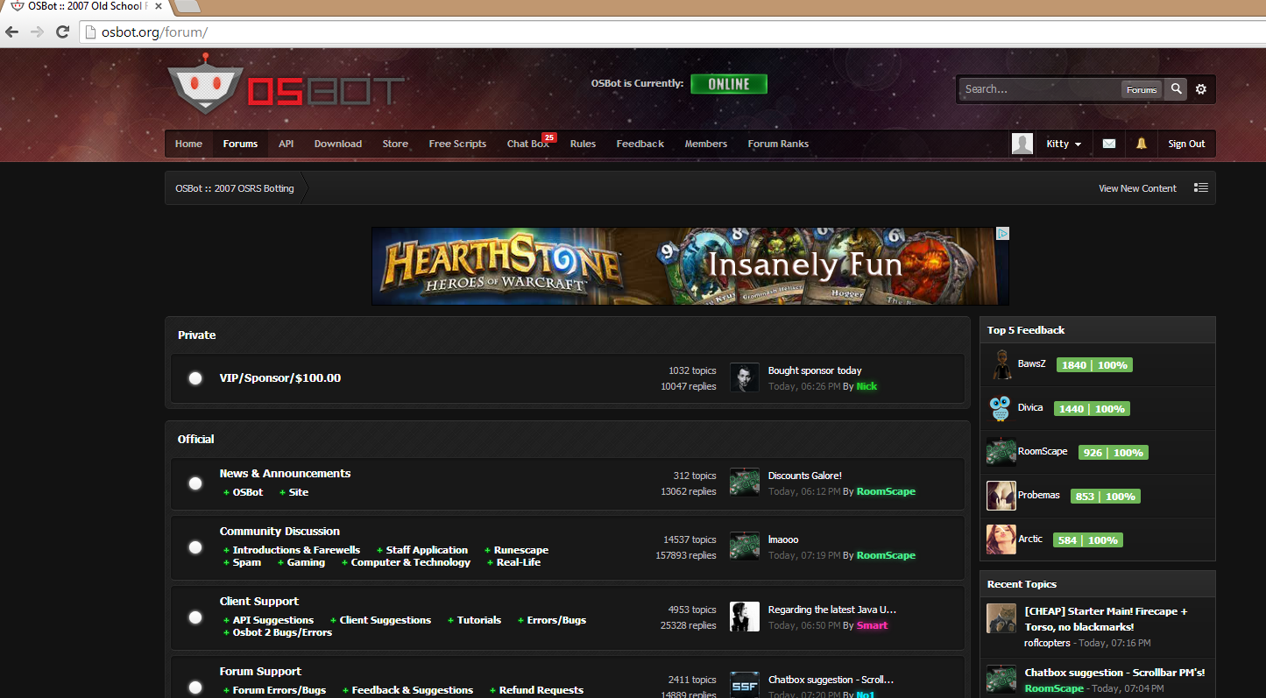Open Free Scripts nav item
Image resolution: width=1266 pixels, height=698 pixels.
[x=457, y=144]
